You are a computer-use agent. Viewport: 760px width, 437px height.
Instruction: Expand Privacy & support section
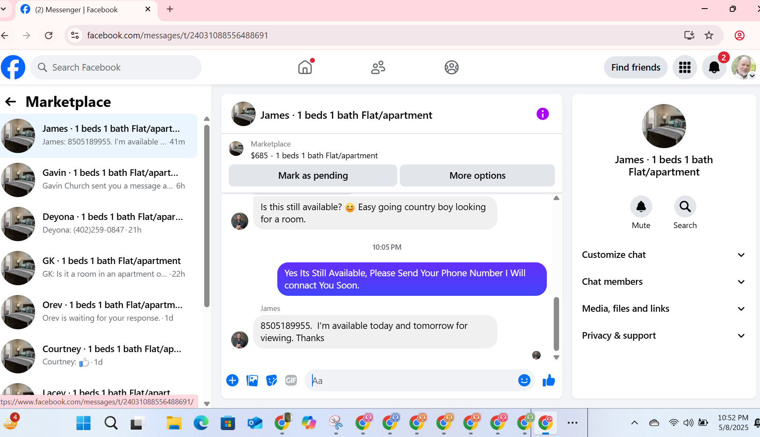[x=664, y=335]
